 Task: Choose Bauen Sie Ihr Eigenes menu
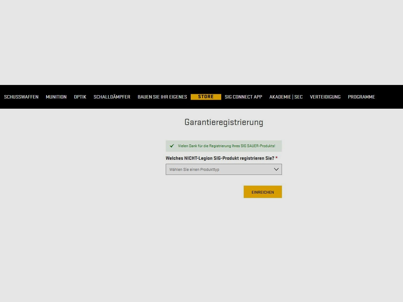(x=162, y=97)
